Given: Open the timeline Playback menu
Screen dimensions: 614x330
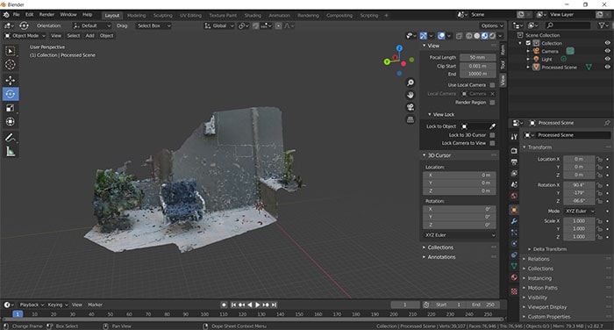Looking at the screenshot, I should pyautogui.click(x=32, y=305).
